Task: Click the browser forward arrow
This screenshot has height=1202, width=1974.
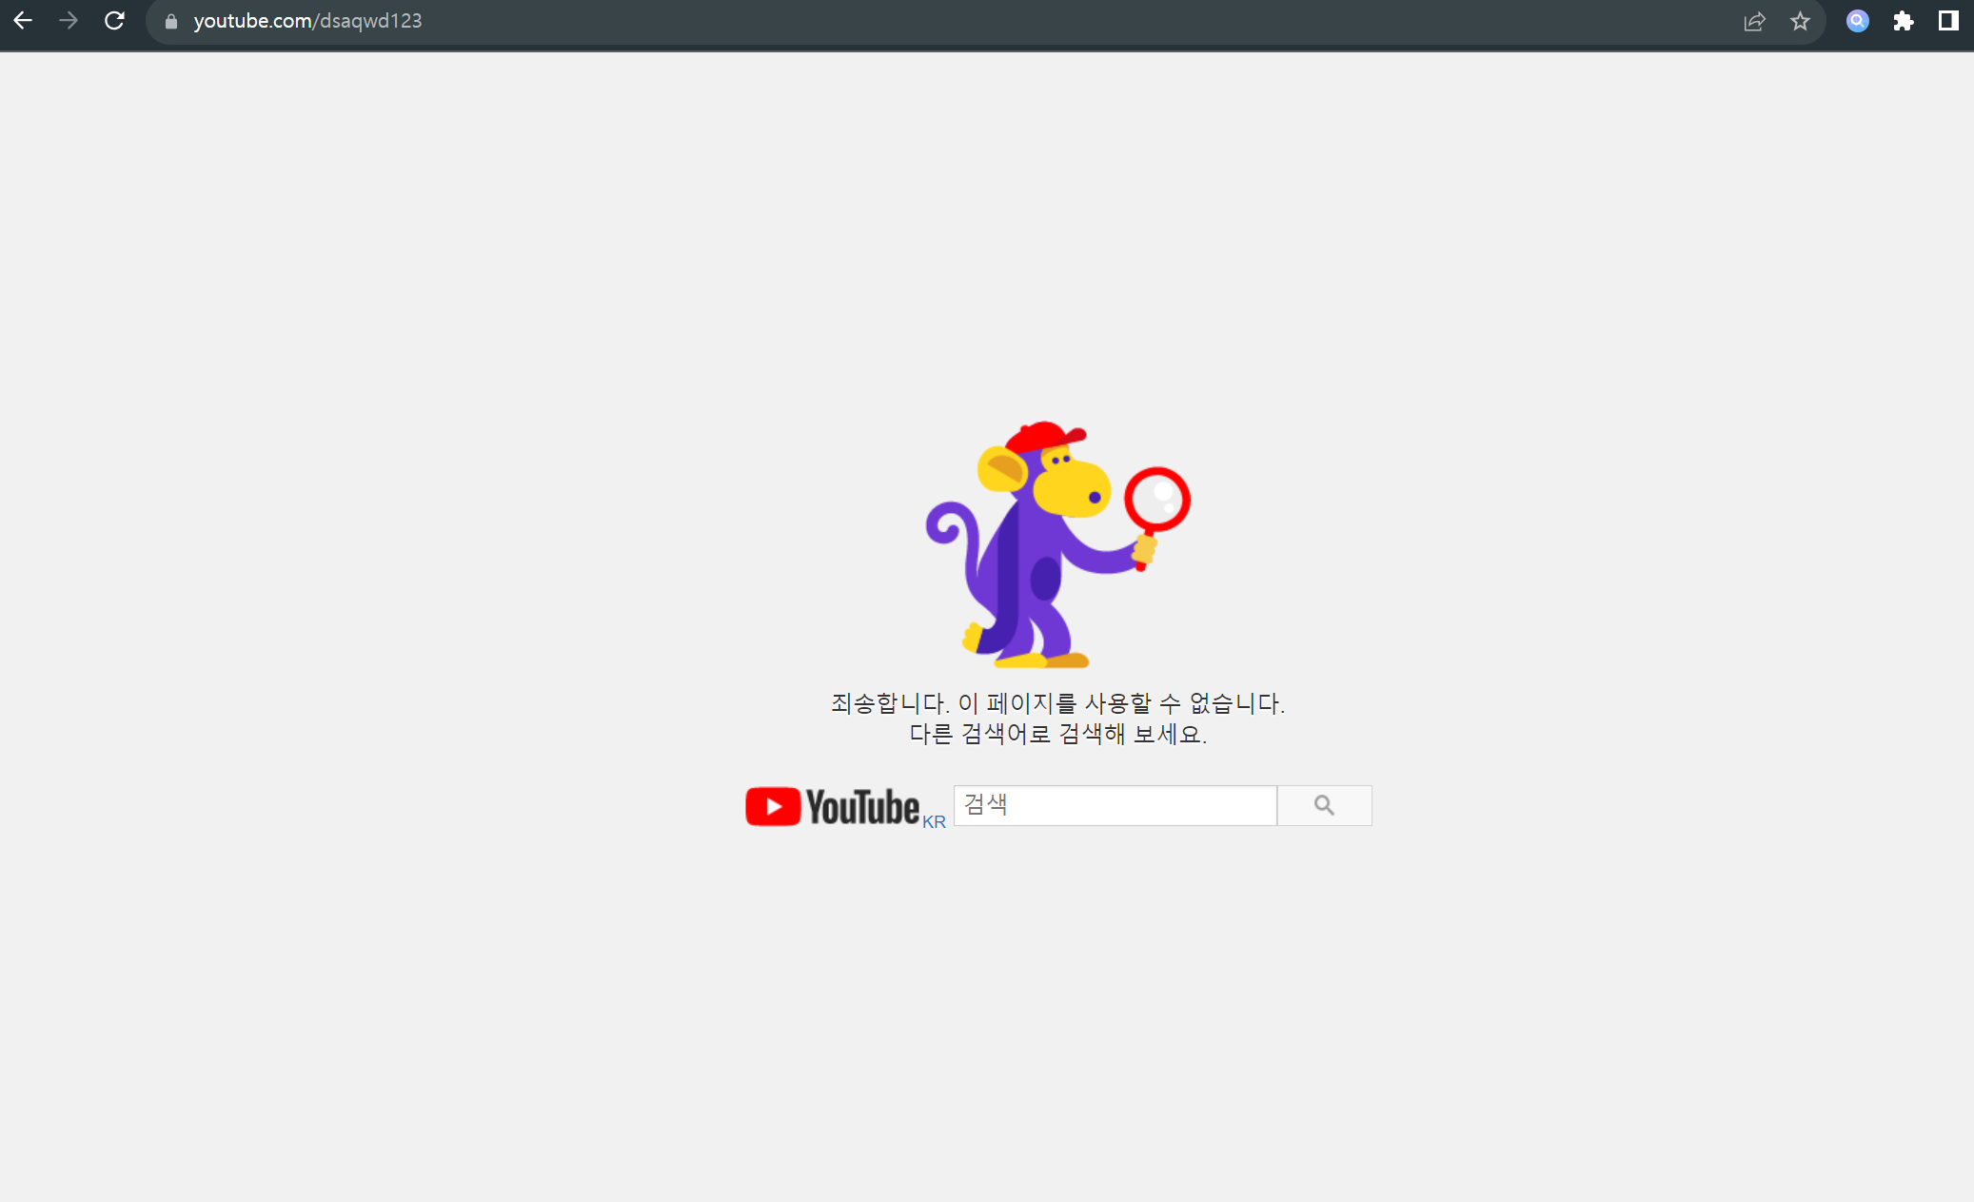Action: (x=69, y=21)
